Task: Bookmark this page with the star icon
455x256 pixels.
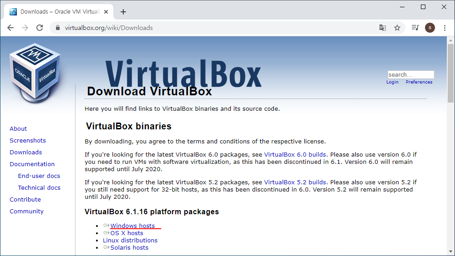Action: [x=397, y=28]
